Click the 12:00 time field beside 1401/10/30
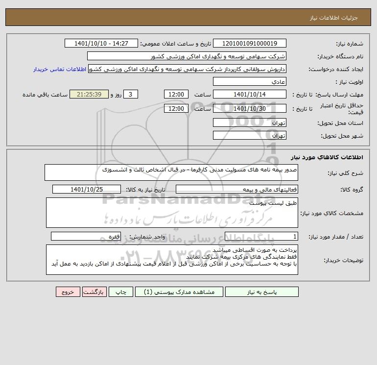This screenshot has width=377, height=365. click(x=176, y=108)
